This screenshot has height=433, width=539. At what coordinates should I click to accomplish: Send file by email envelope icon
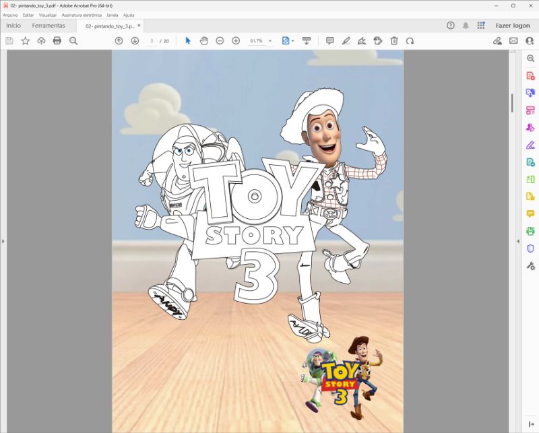(x=513, y=41)
